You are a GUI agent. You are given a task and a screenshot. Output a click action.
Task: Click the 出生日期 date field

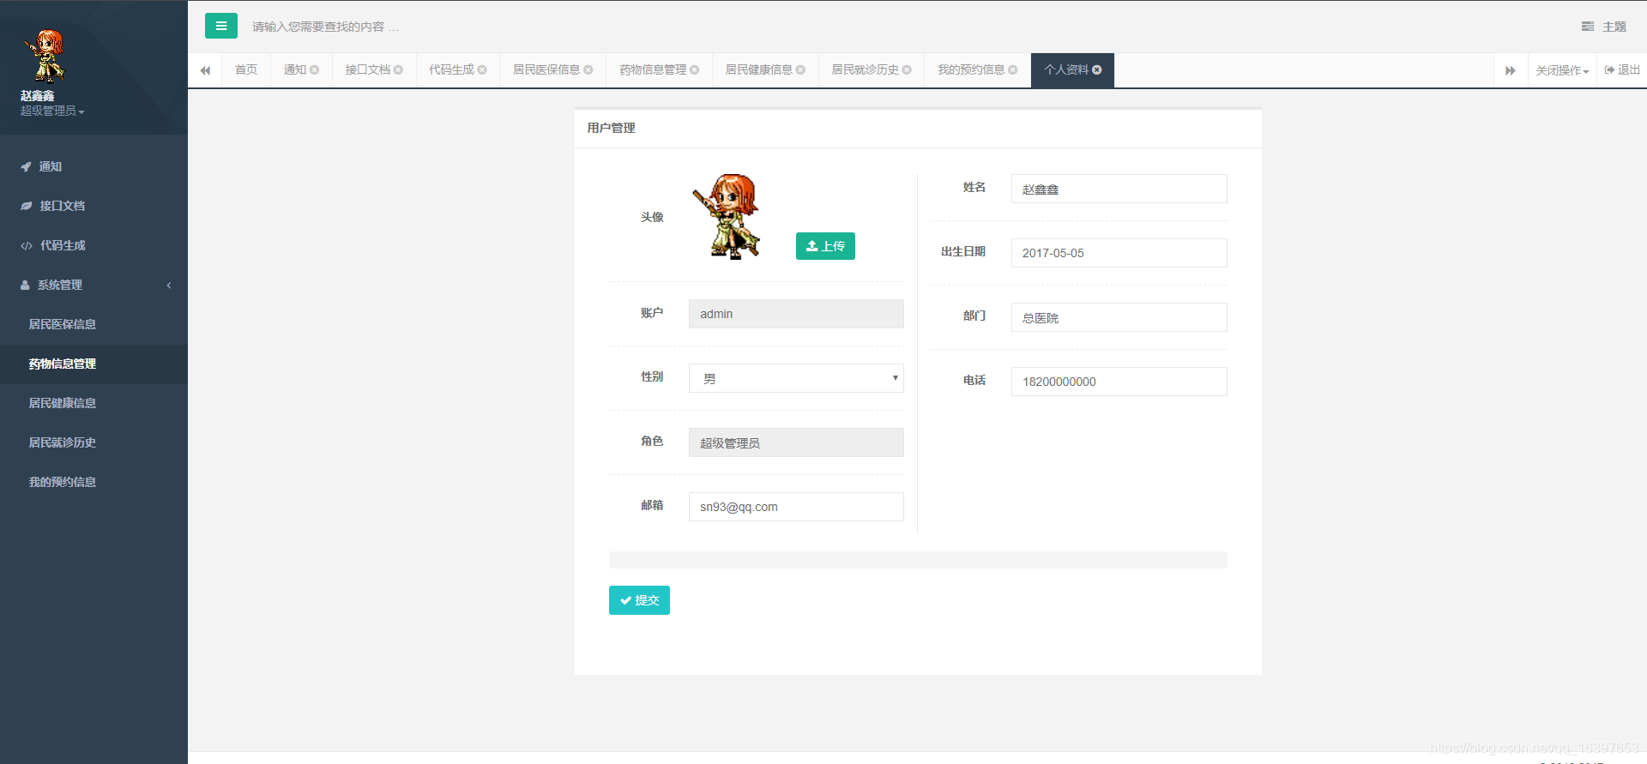coord(1119,253)
